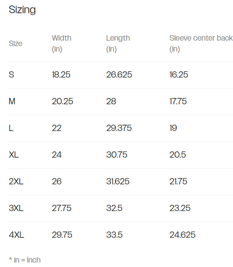233x267 pixels.
Task: Select the 4XL size row label
Action: pyautogui.click(x=16, y=235)
